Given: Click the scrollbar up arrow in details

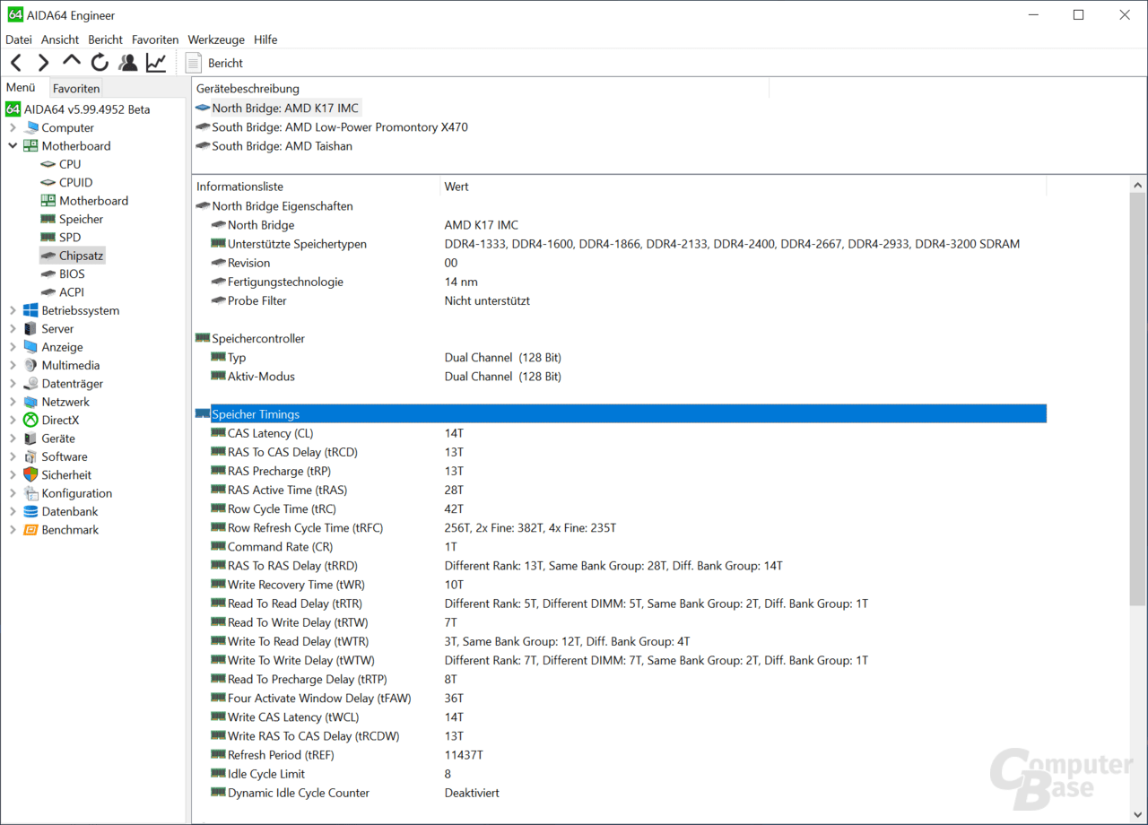Looking at the screenshot, I should coord(1137,184).
